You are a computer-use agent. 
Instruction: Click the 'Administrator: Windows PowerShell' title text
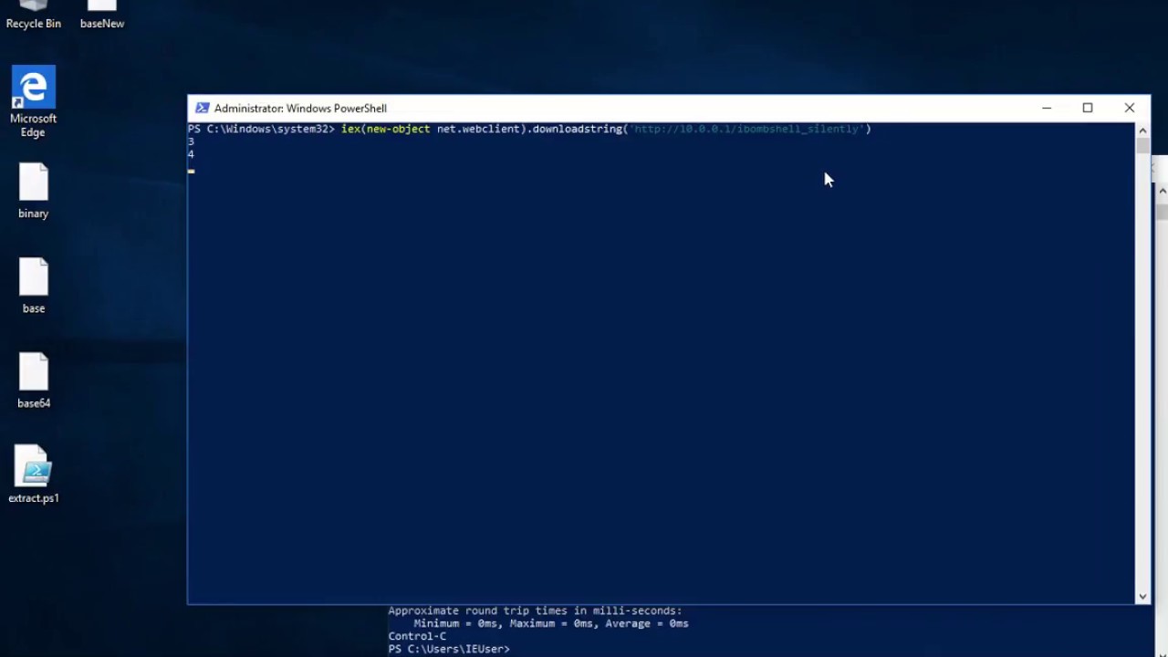coord(300,108)
